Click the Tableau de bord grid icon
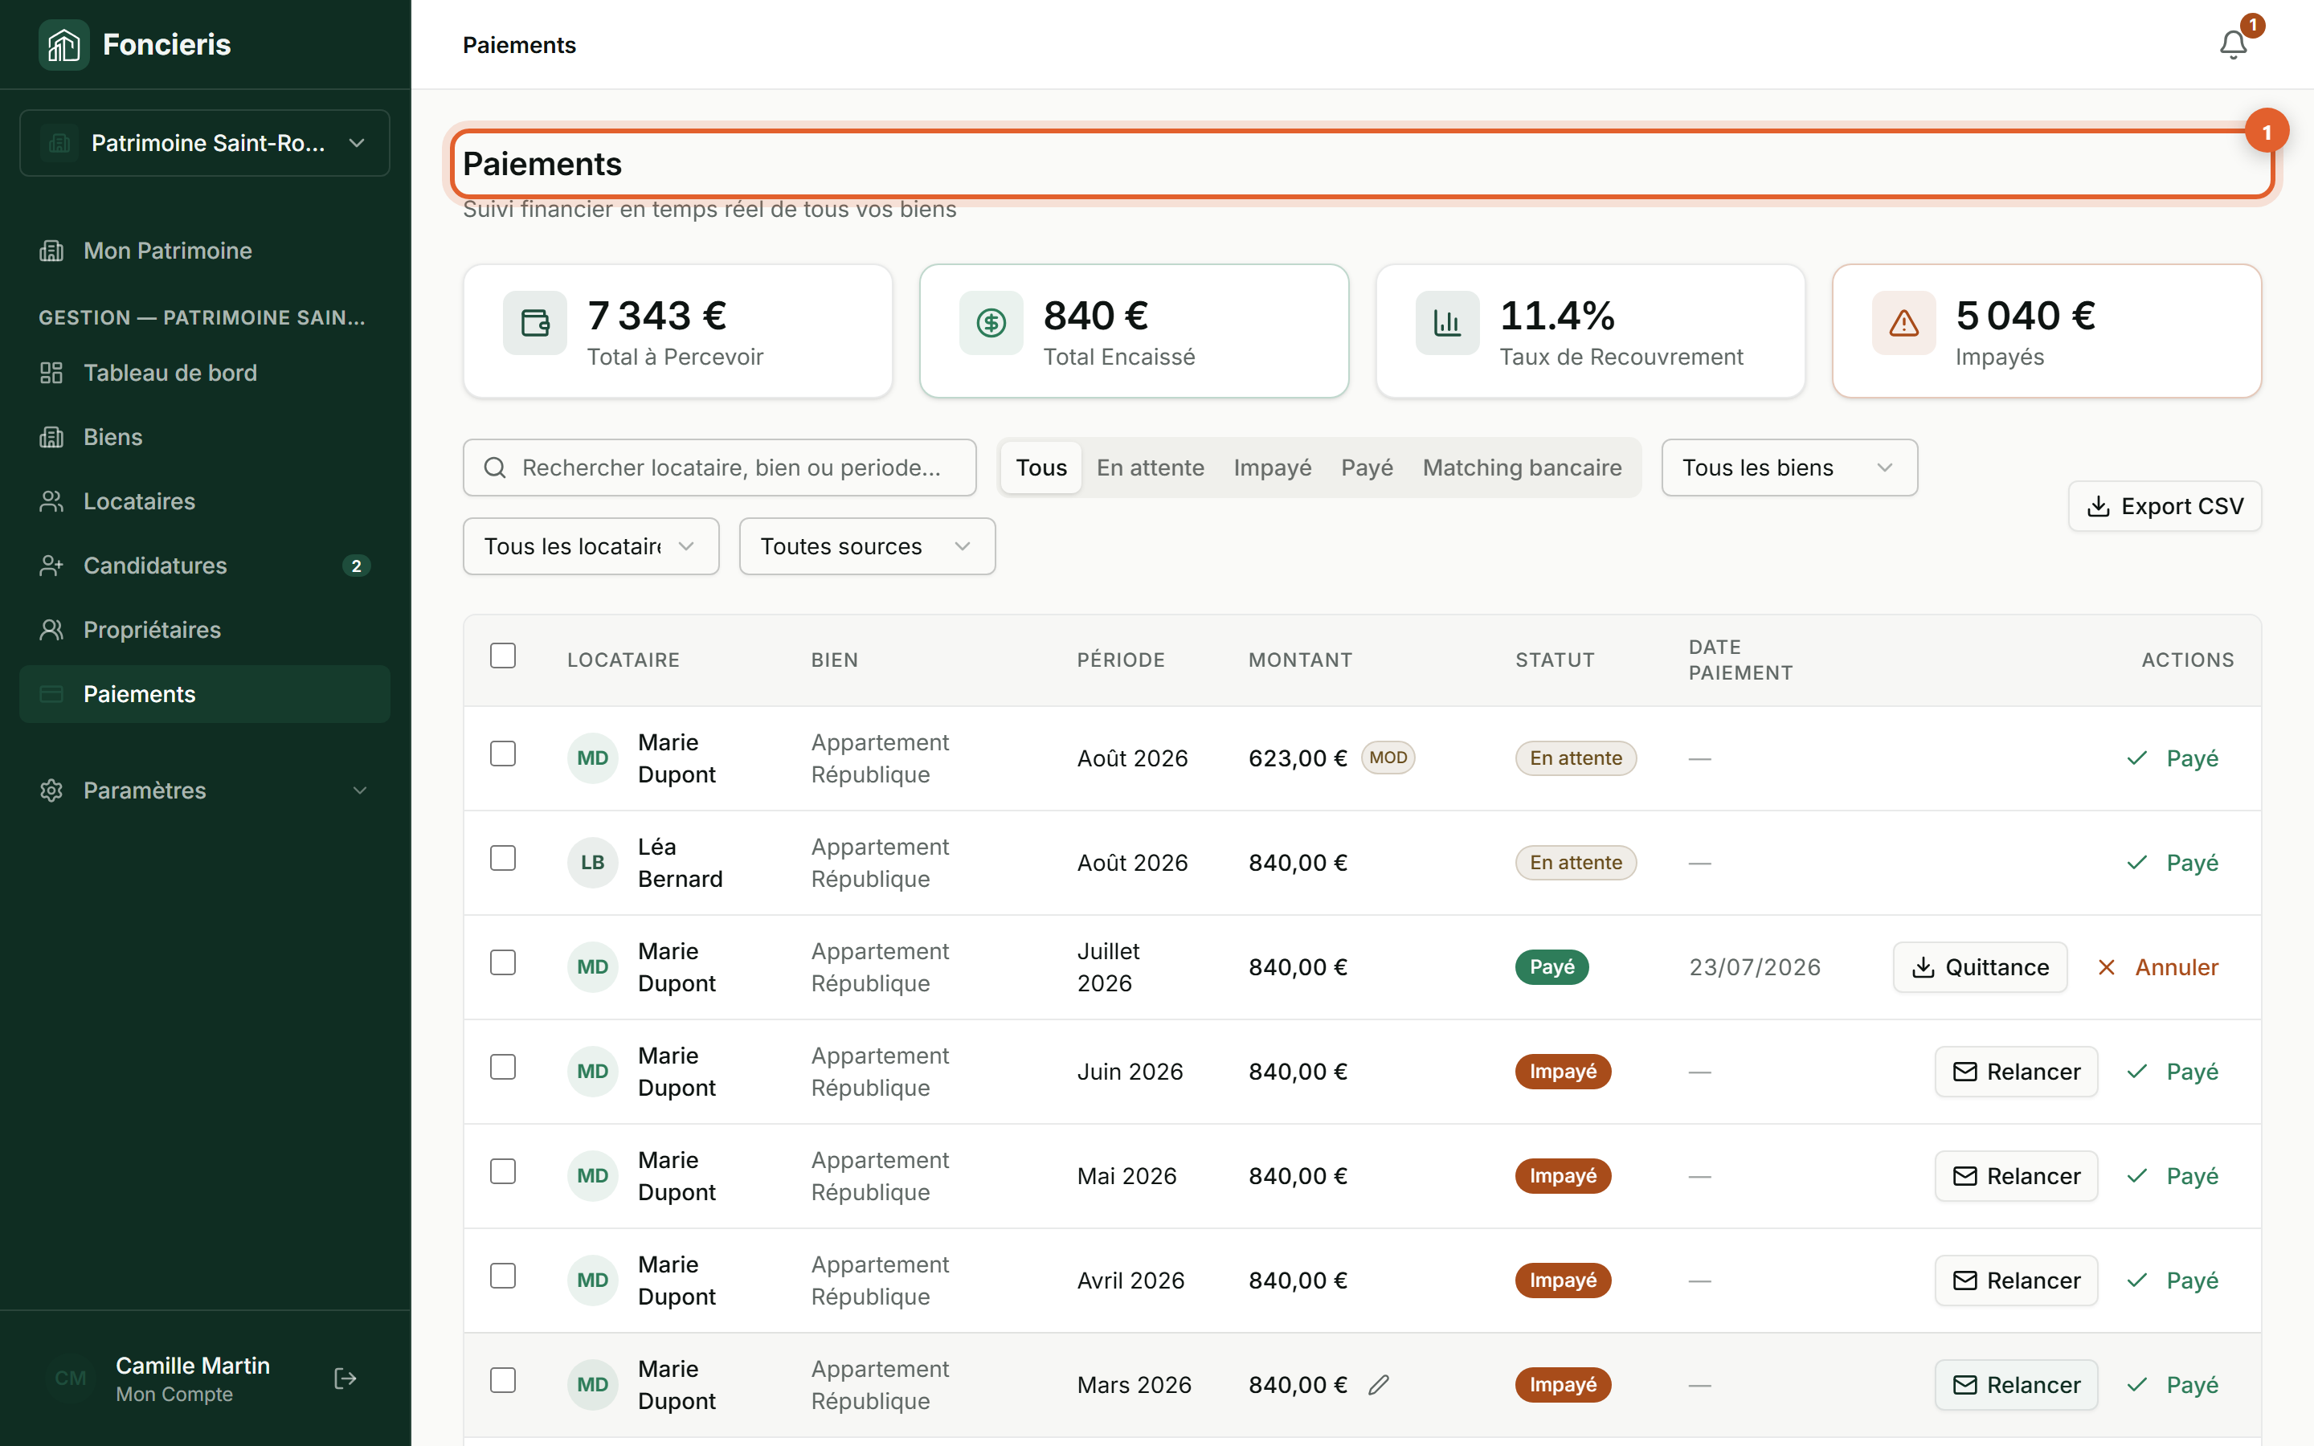 click(51, 373)
